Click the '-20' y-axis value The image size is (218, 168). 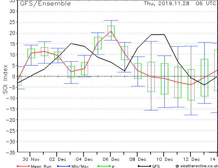pyautogui.click(x=11, y=120)
